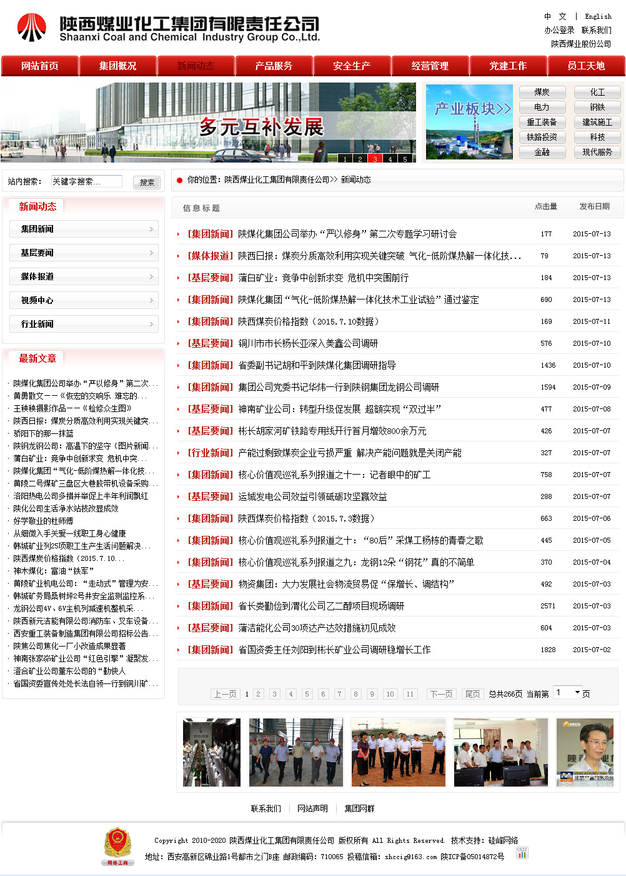Open the 集团概况 navigation tab

[x=117, y=66]
